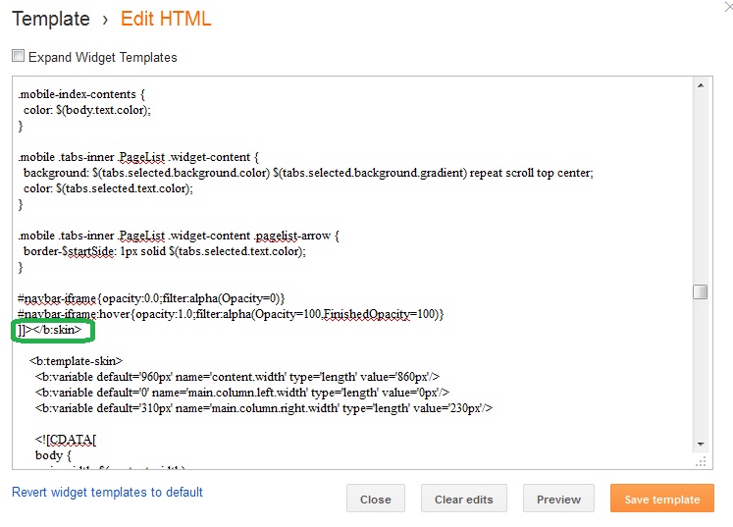
Task: Click the code editor's vertical scrollbar thumb
Action: click(701, 291)
